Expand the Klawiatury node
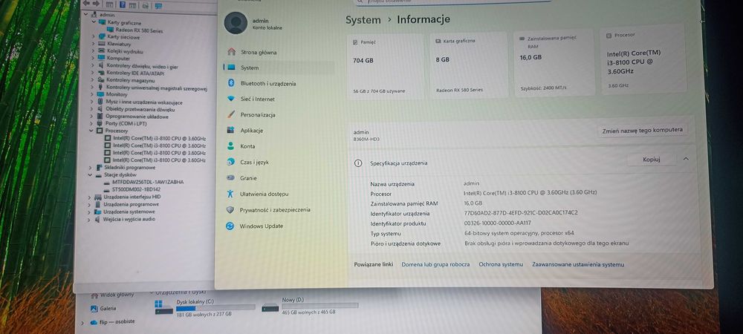 94,44
